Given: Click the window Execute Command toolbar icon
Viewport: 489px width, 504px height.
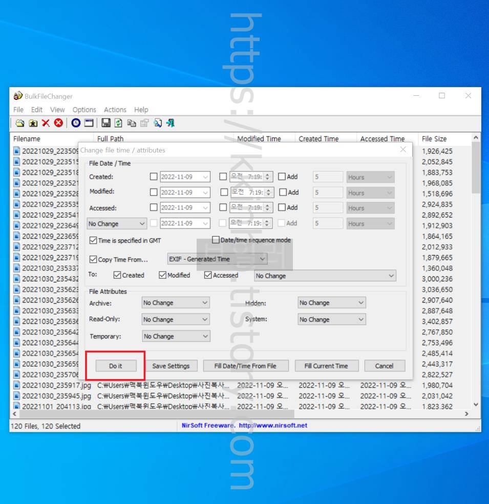Looking at the screenshot, I should coord(89,123).
